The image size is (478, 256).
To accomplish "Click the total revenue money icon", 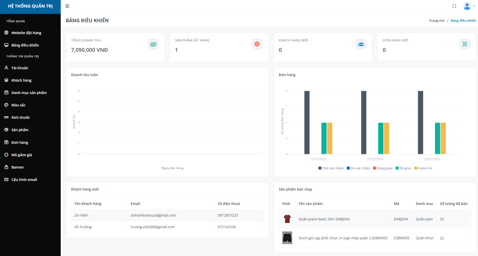I will 153,44.
